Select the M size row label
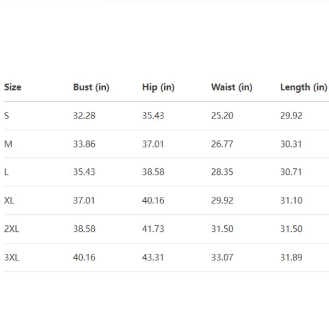Image resolution: width=329 pixels, height=329 pixels. (8, 144)
